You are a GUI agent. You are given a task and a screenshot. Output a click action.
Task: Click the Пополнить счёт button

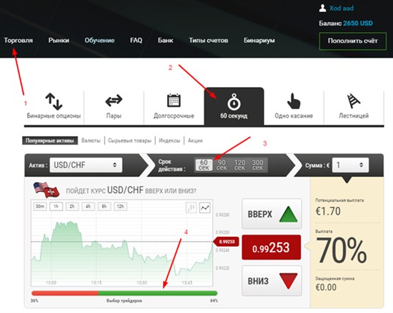pos(353,41)
